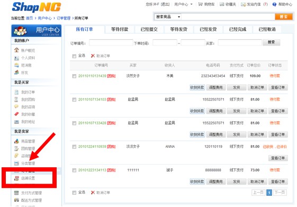Focus the 订单编号 input field
Screen dimensions: 297x207
click(111, 42)
